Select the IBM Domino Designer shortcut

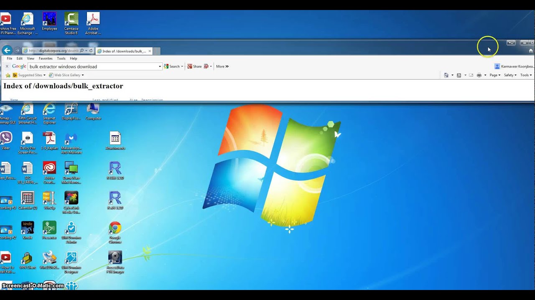pos(71,262)
